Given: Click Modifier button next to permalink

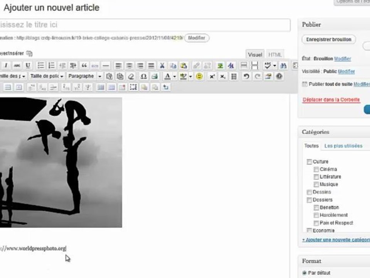Looking at the screenshot, I should point(197,38).
